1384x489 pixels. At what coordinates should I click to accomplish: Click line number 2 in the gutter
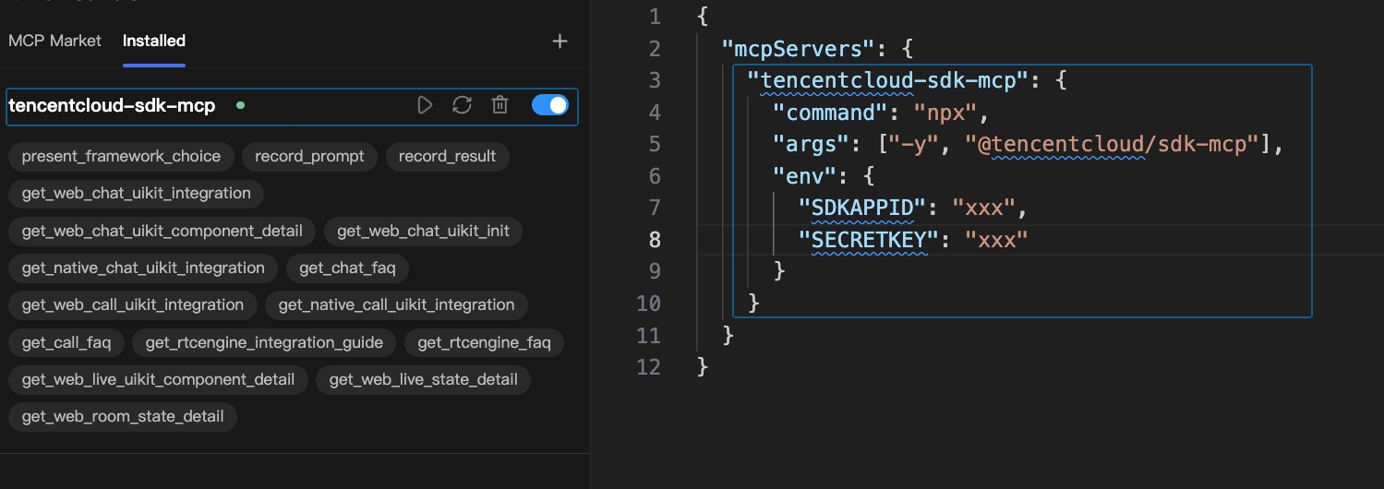coord(655,48)
